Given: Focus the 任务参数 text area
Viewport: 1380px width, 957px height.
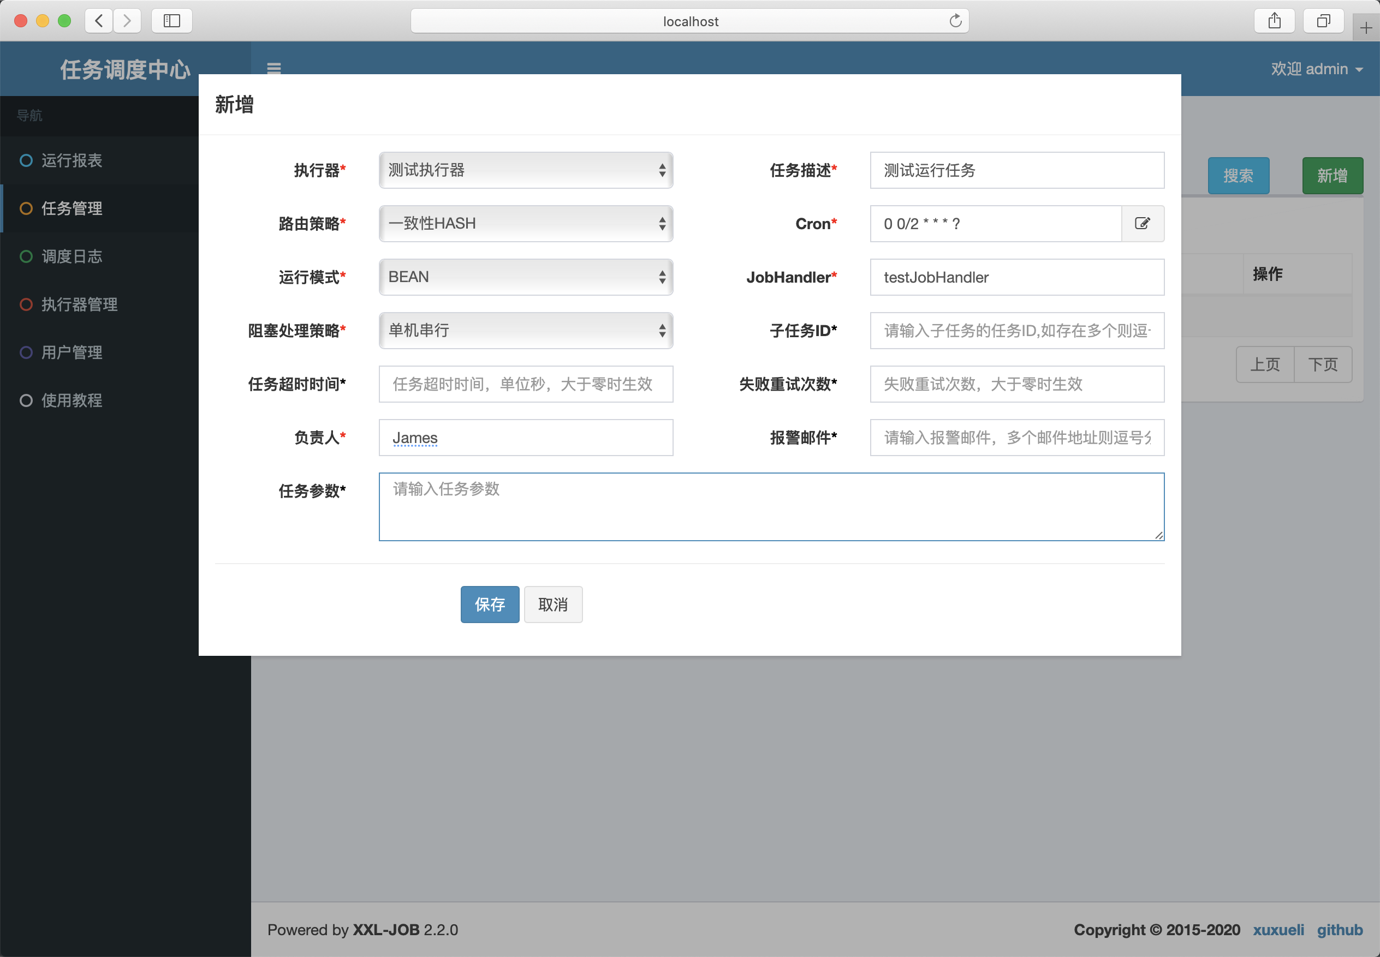Looking at the screenshot, I should click(771, 507).
